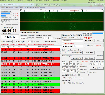Toggle the Enable Multi checkbox
This screenshot has height=95, width=105.
tap(78, 69)
